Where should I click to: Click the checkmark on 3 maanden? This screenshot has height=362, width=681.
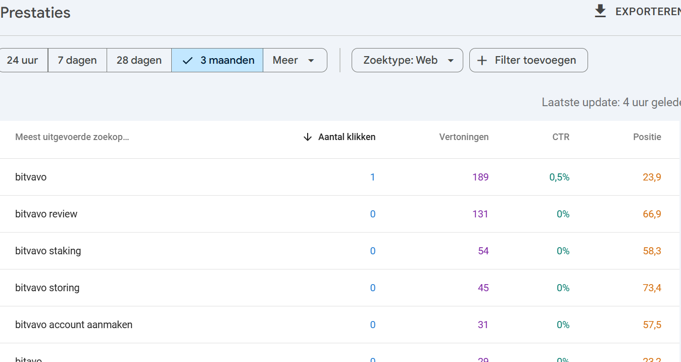pyautogui.click(x=188, y=61)
